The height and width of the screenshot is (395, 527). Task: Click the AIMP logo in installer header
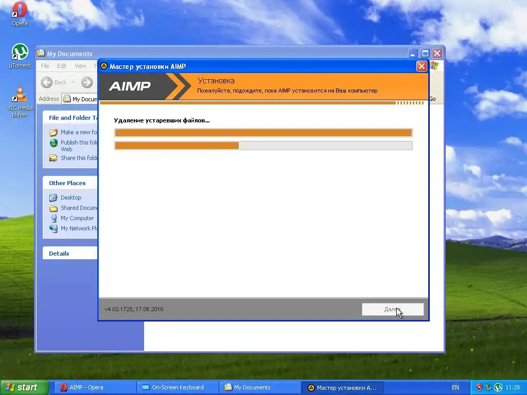tap(130, 86)
